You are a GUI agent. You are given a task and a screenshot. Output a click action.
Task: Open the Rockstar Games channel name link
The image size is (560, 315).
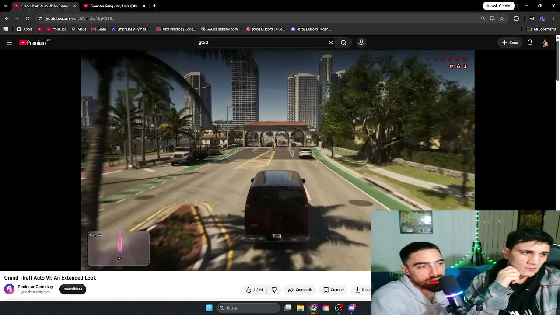pos(33,287)
